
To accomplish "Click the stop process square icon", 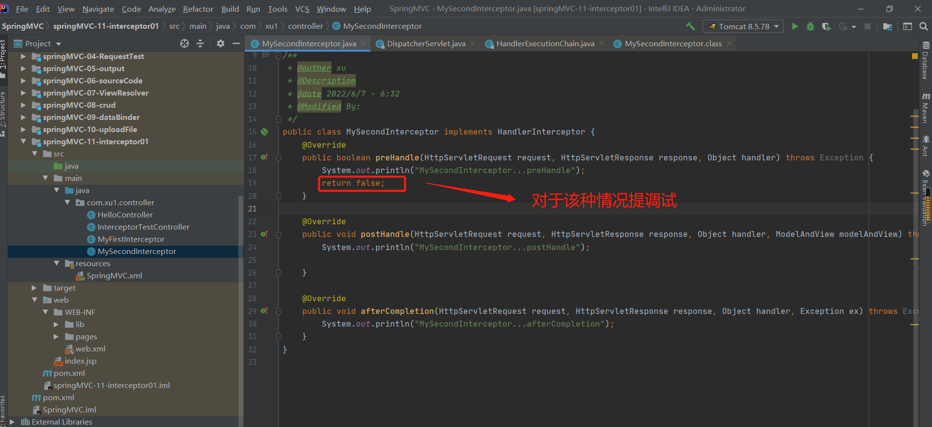I will 868,26.
